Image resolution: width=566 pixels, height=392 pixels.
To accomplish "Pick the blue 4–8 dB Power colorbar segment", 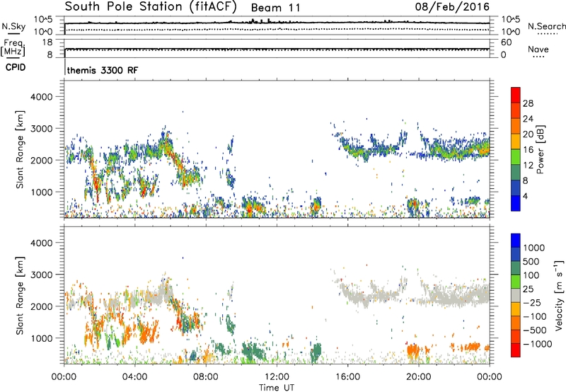I will coord(516,188).
